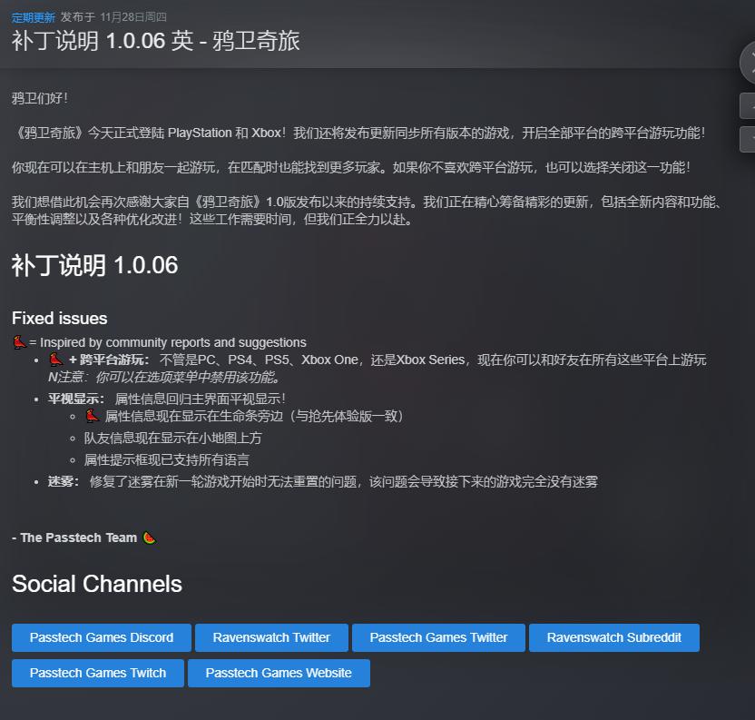Screen dimensions: 755x720
Task: Click text 属性提示框现已支持所有语言
Action: (167, 459)
